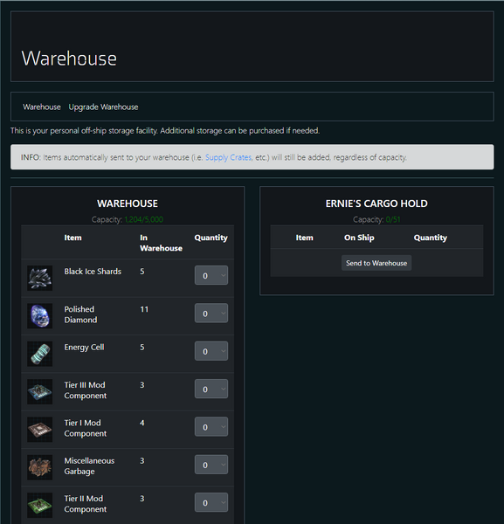This screenshot has width=504, height=524.
Task: Click the Miscellaneous Garbage name
Action: pos(89,465)
